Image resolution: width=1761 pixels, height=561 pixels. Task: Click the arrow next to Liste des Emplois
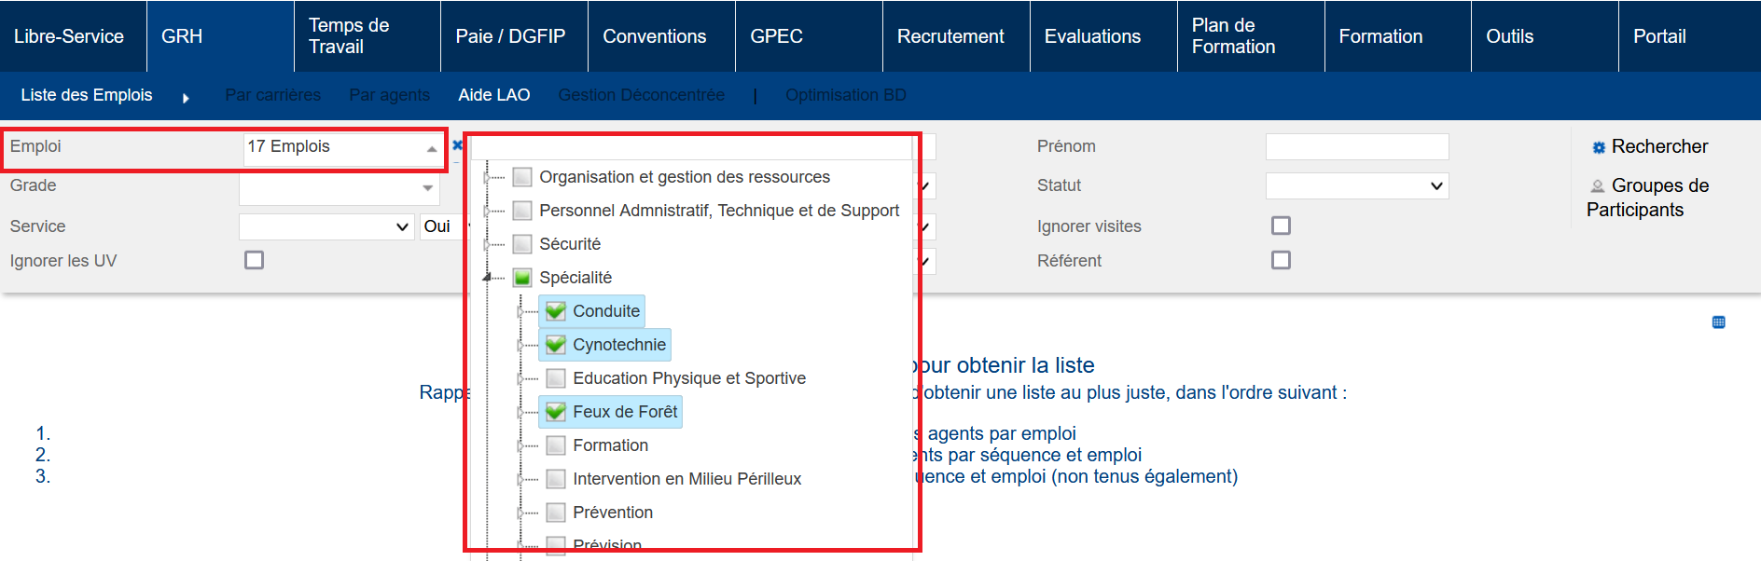[186, 98]
